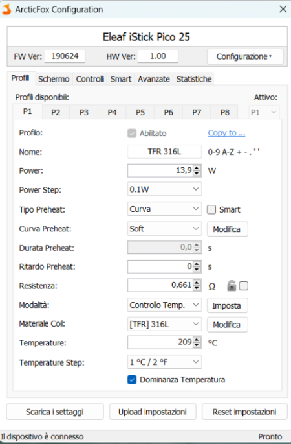Click the Eleaf iStick Pico 25 title

[146, 37]
